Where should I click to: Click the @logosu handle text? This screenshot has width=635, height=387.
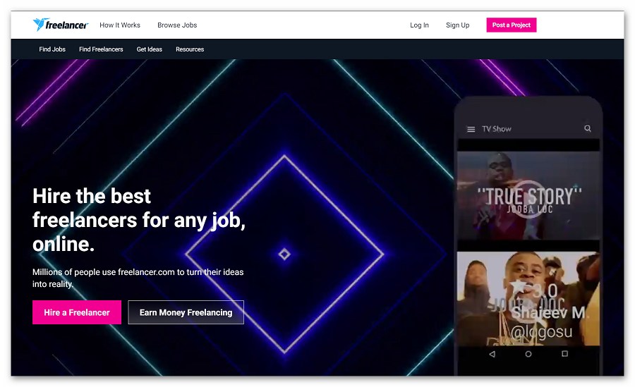541,332
